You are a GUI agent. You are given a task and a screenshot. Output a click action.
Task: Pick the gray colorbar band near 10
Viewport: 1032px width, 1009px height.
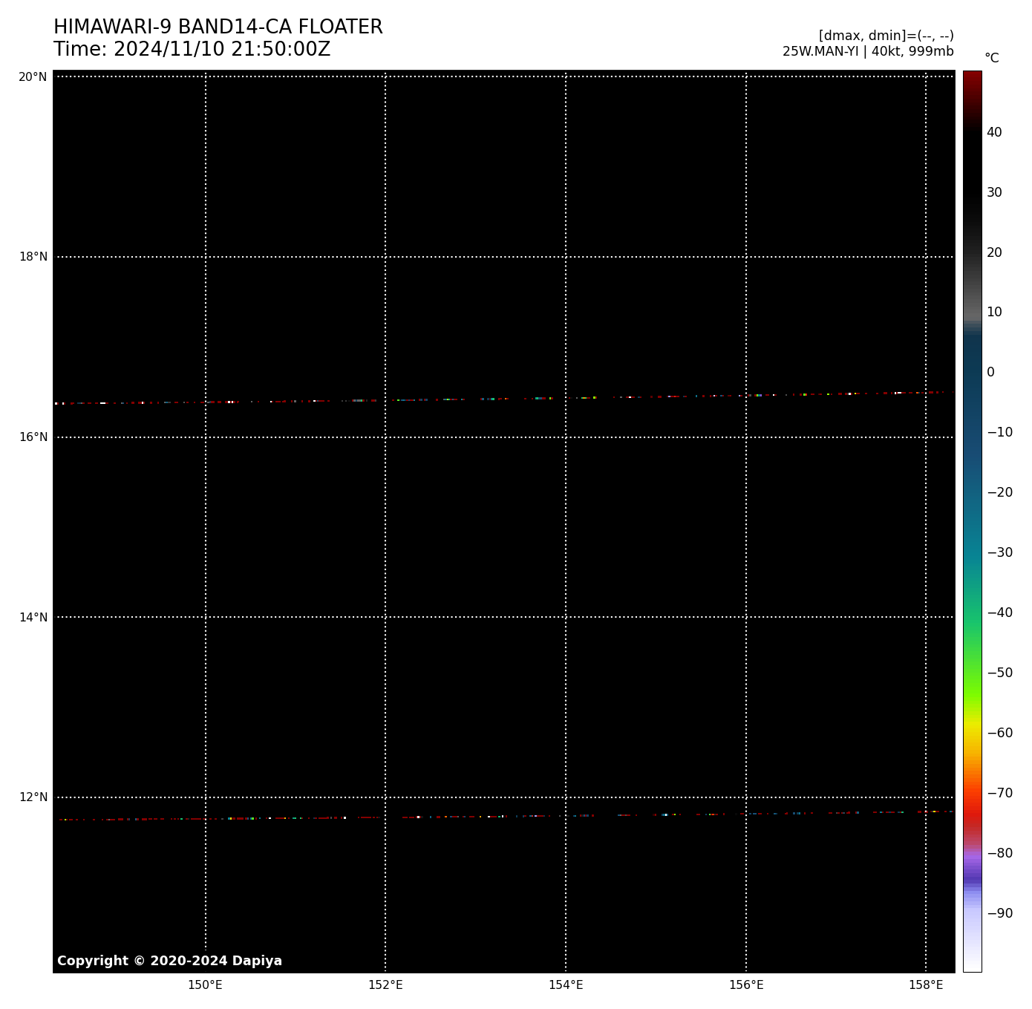click(x=972, y=312)
